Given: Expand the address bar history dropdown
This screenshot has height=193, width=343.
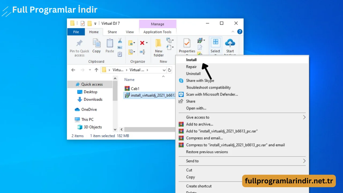Looking at the screenshot, I should (x=164, y=70).
